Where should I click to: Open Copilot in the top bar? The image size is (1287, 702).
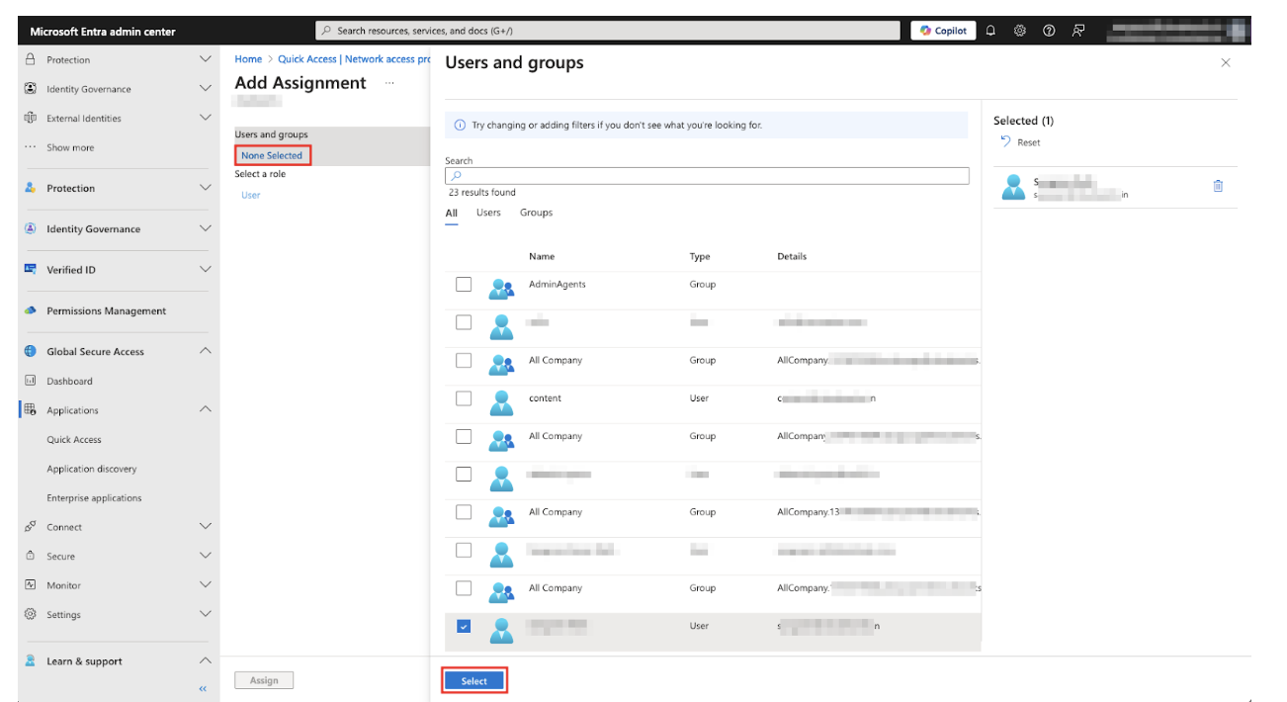click(944, 31)
